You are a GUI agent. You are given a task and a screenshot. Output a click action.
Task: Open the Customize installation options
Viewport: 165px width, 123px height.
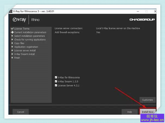[x=147, y=100]
